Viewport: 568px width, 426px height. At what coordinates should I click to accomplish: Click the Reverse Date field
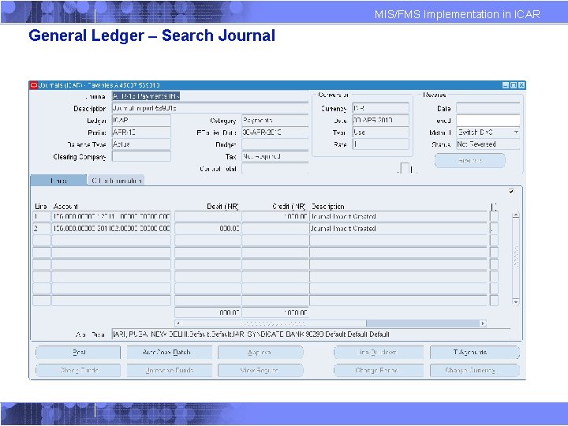coord(488,108)
